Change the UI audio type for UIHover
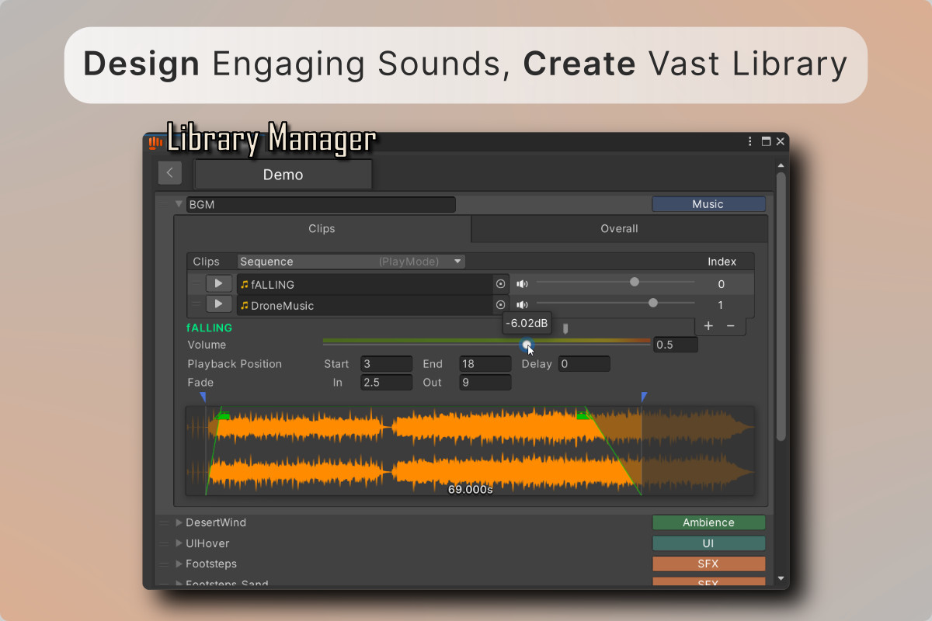Viewport: 932px width, 621px height. (x=708, y=543)
